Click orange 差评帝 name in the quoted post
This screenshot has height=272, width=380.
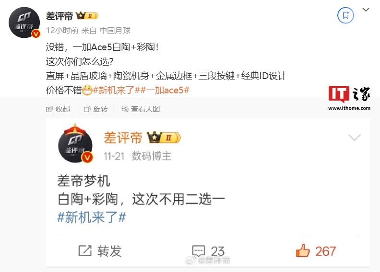point(123,138)
